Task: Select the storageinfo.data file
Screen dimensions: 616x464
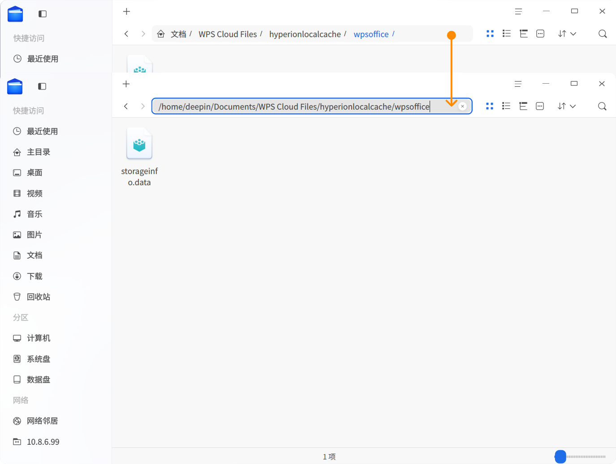Action: (139, 157)
